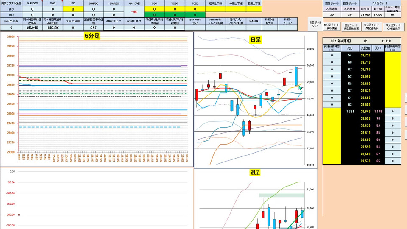Click the 日足チャート表示日数変更 button
Screen dimensions: 407x229
[351, 26]
